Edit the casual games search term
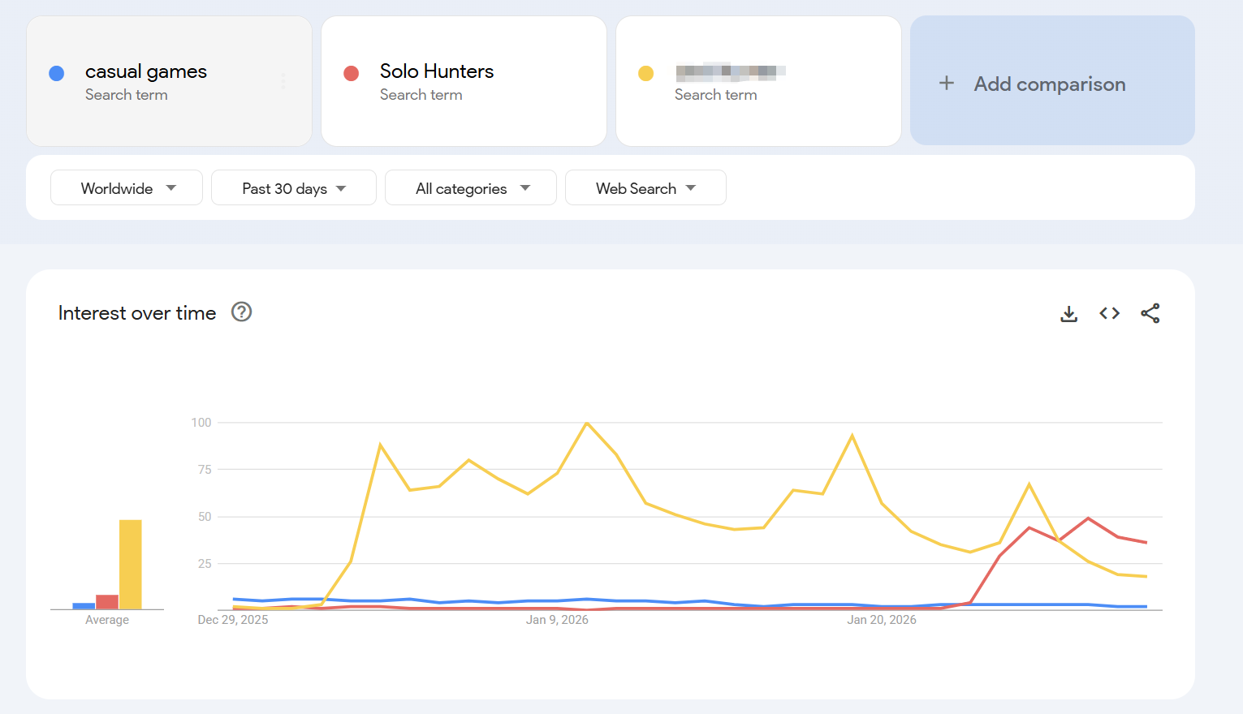Image resolution: width=1243 pixels, height=714 pixels. click(146, 72)
